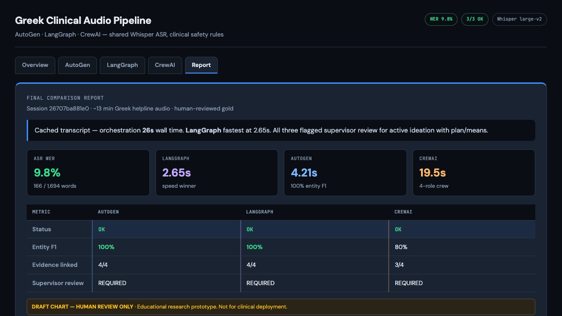Viewport: 562px width, 316px height.
Task: Click the Evidence linked row label
Action: pyautogui.click(x=55, y=265)
